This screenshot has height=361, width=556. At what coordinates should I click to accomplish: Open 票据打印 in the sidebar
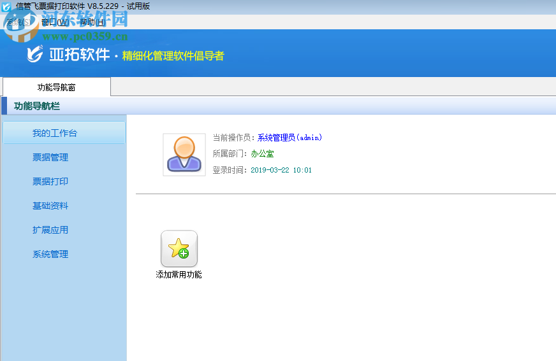50,181
